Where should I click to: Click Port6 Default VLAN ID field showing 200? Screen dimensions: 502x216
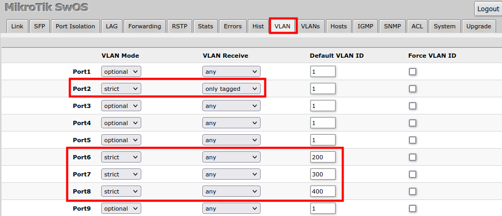click(323, 157)
